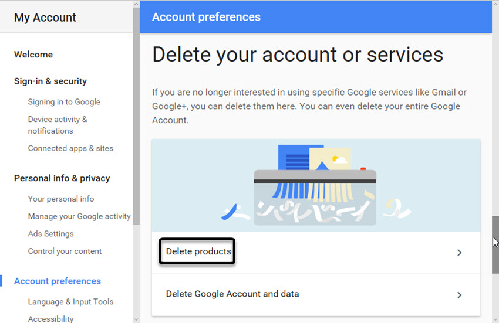499x323 pixels.
Task: Open Manage your Google activity
Action: [x=79, y=216]
